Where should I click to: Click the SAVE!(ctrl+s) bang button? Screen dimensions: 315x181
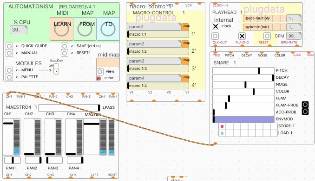[x=65, y=46]
